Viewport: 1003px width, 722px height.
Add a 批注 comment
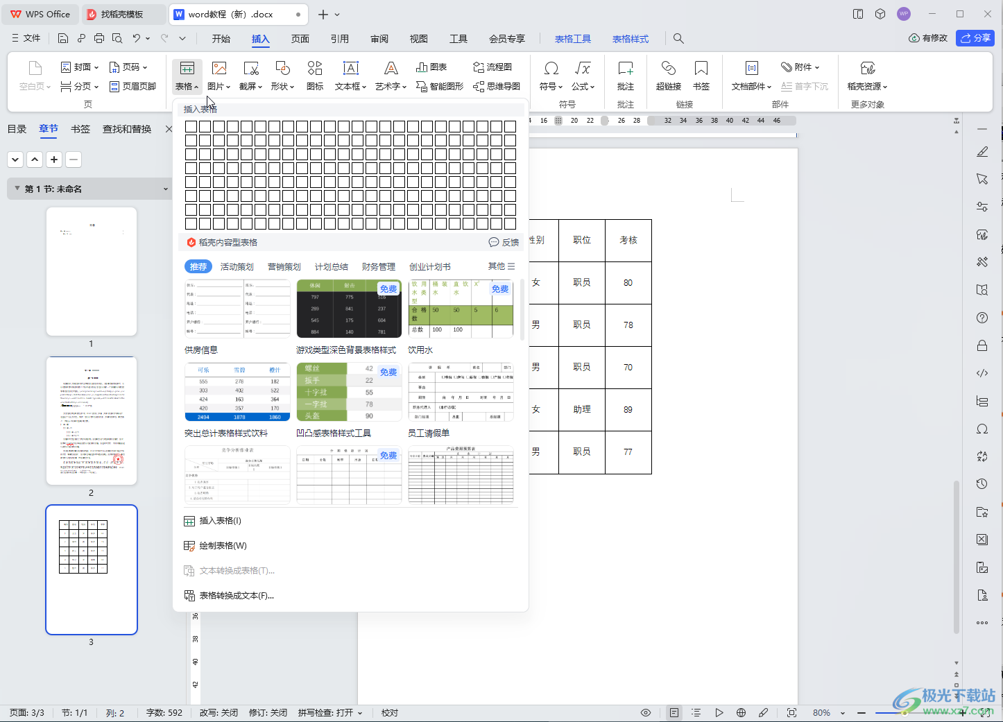[x=626, y=76]
